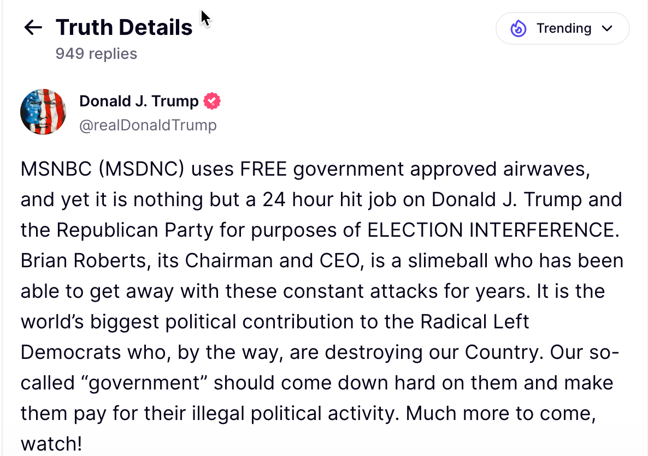Click the Trending flame icon
648x456 pixels.
point(518,28)
